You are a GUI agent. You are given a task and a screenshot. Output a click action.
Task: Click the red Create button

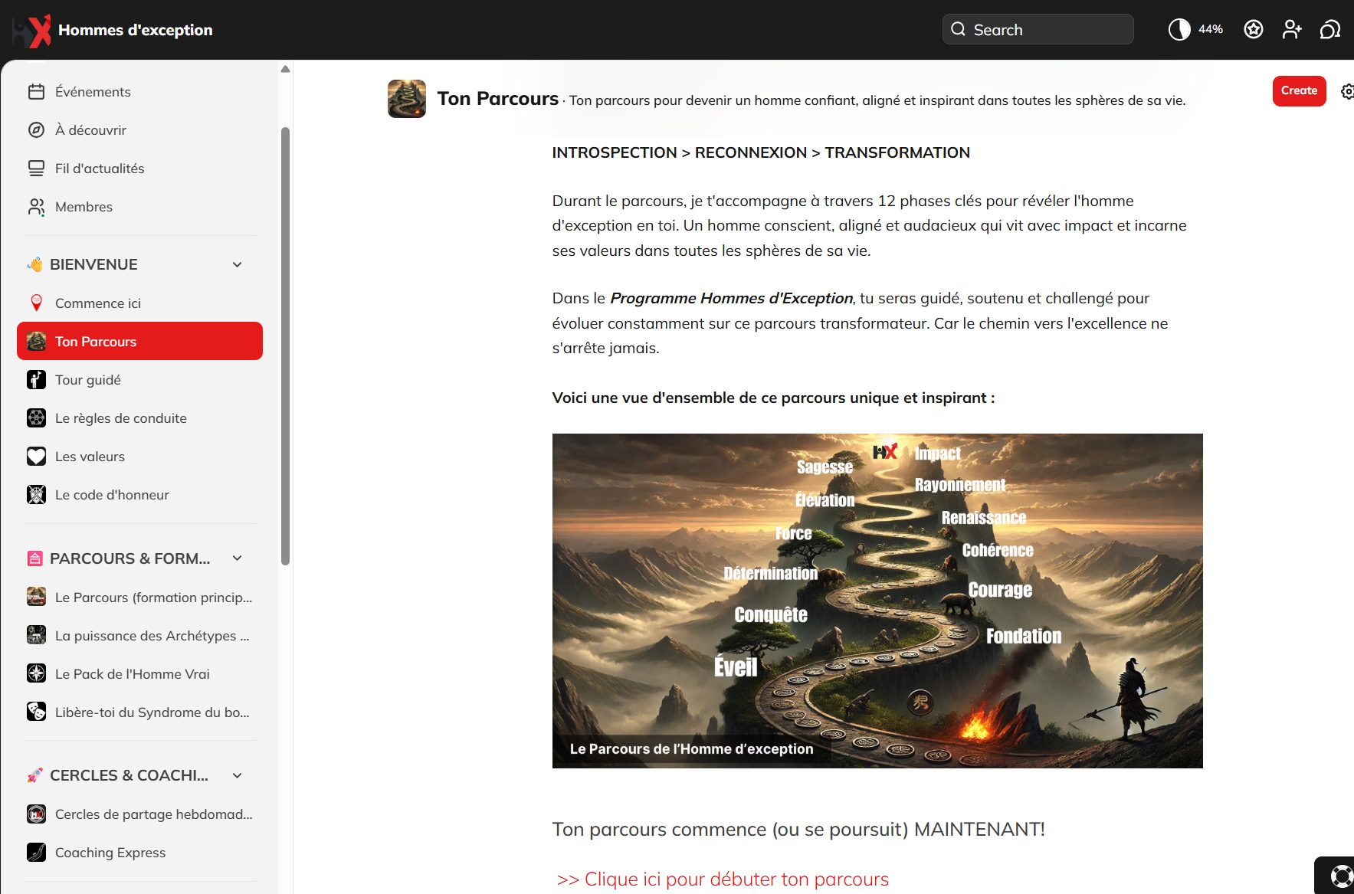[1299, 91]
